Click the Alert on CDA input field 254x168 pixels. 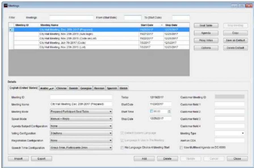(230, 140)
